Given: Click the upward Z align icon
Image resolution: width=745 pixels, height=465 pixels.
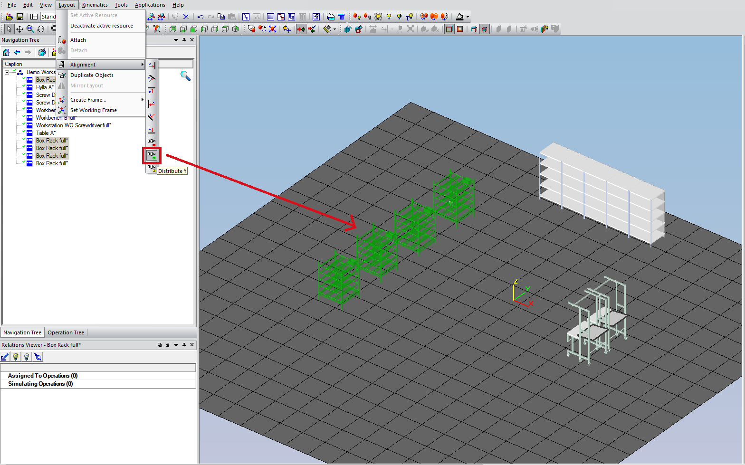Looking at the screenshot, I should click(x=152, y=91).
